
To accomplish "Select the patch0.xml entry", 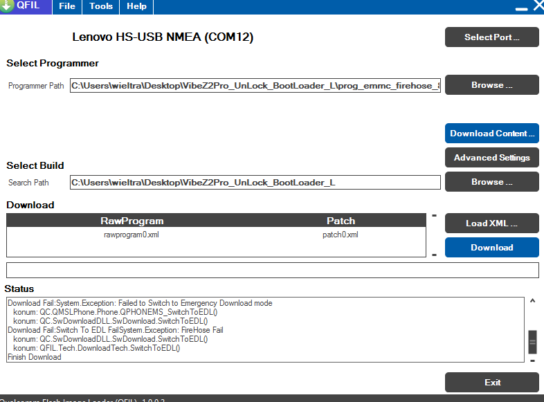I will (341, 235).
